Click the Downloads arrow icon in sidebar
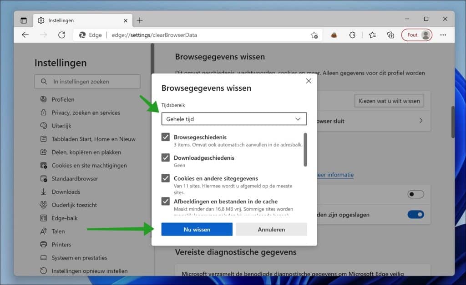Screen dimensions: 466x285 (x=43, y=192)
